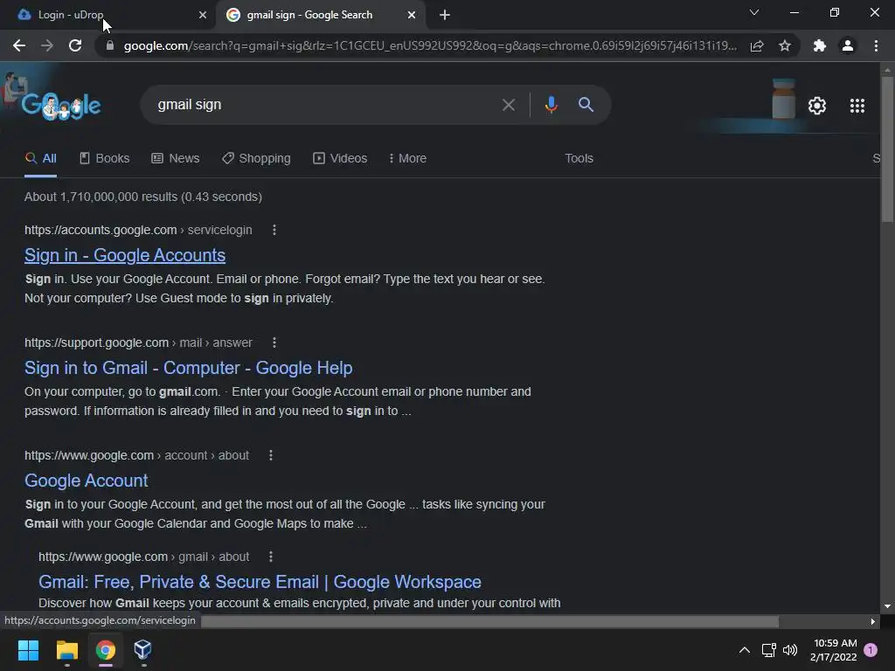Click the vertical scrollbar thumb
Viewport: 895px width, 671px height.
click(887, 149)
